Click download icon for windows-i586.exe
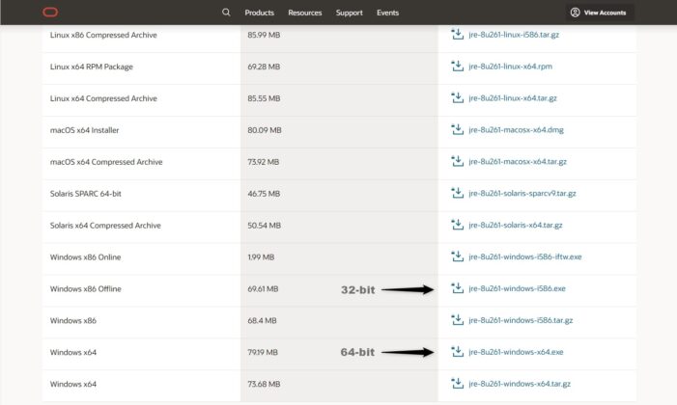The width and height of the screenshot is (677, 405). (x=457, y=288)
